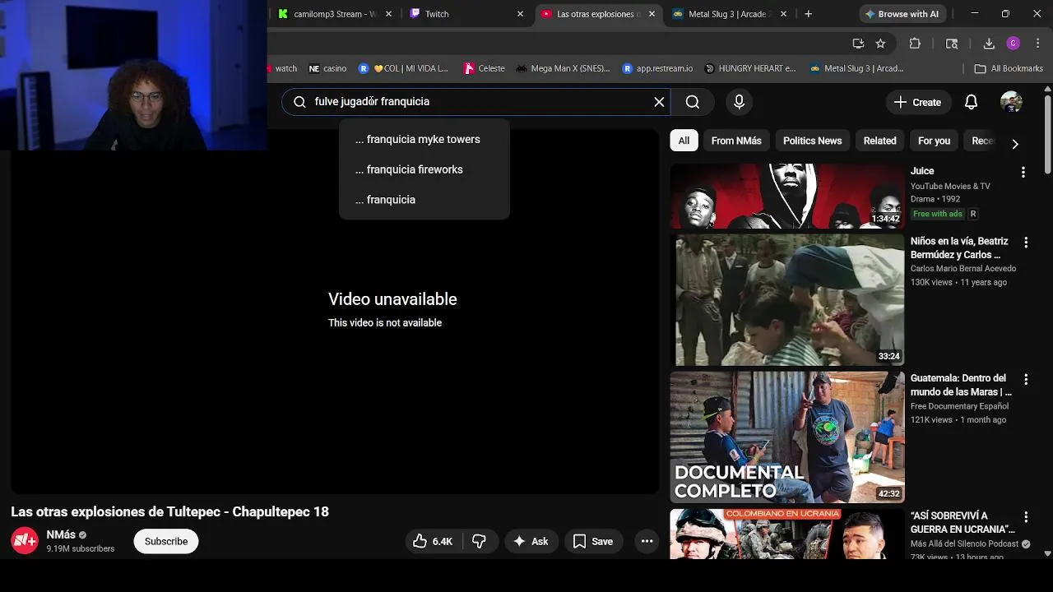Screen dimensions: 1053x592
Task: Close the Twitch browser tab
Action: tap(520, 14)
